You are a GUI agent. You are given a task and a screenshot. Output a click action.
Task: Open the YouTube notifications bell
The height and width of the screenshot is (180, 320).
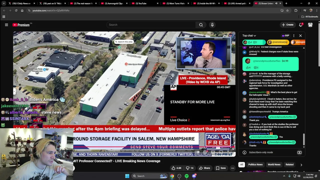coord(301,25)
